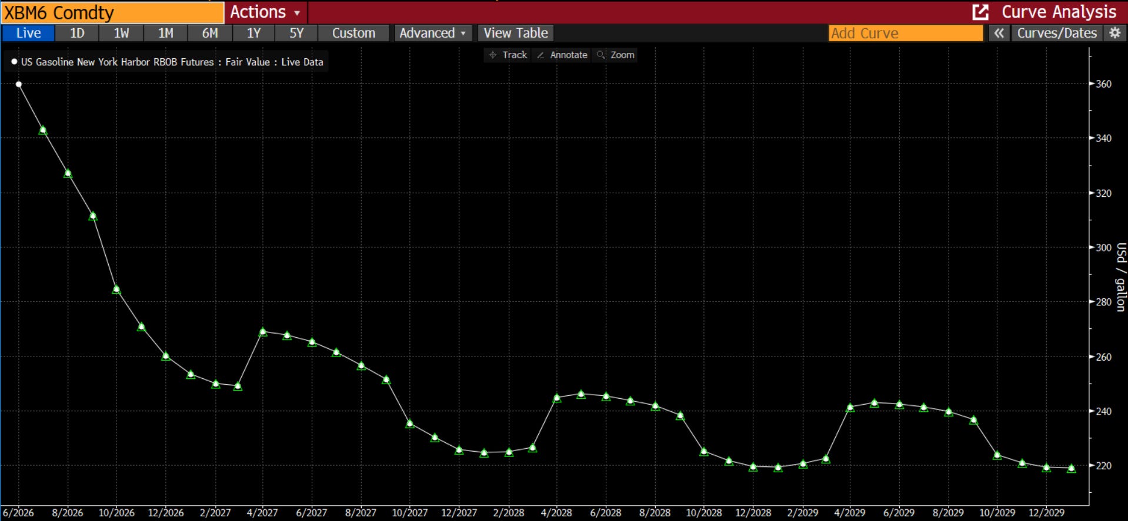The width and height of the screenshot is (1128, 521).
Task: Click the View Table button
Action: [x=516, y=33]
